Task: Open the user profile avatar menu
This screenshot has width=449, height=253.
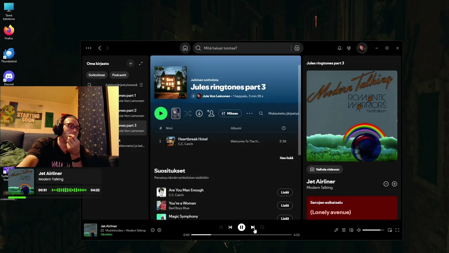Action: click(362, 48)
